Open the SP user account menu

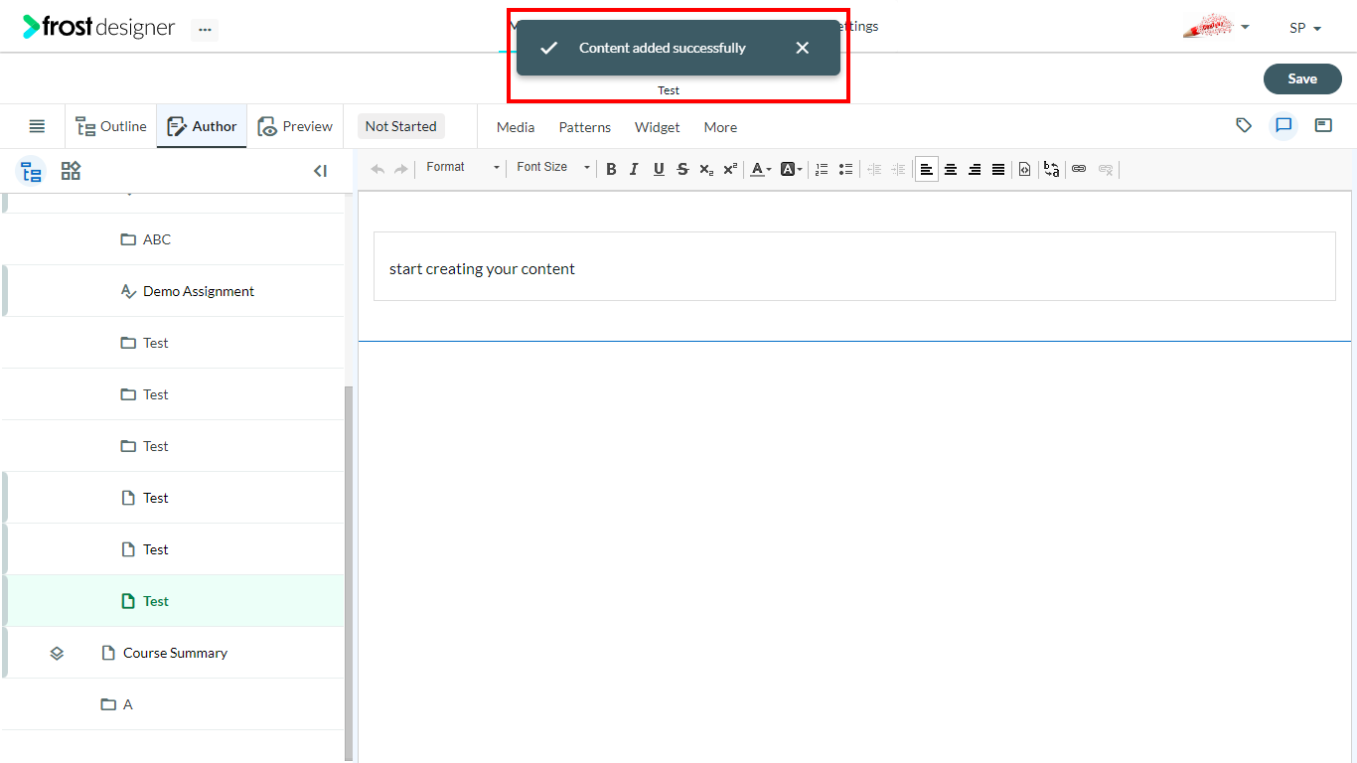click(x=1305, y=28)
